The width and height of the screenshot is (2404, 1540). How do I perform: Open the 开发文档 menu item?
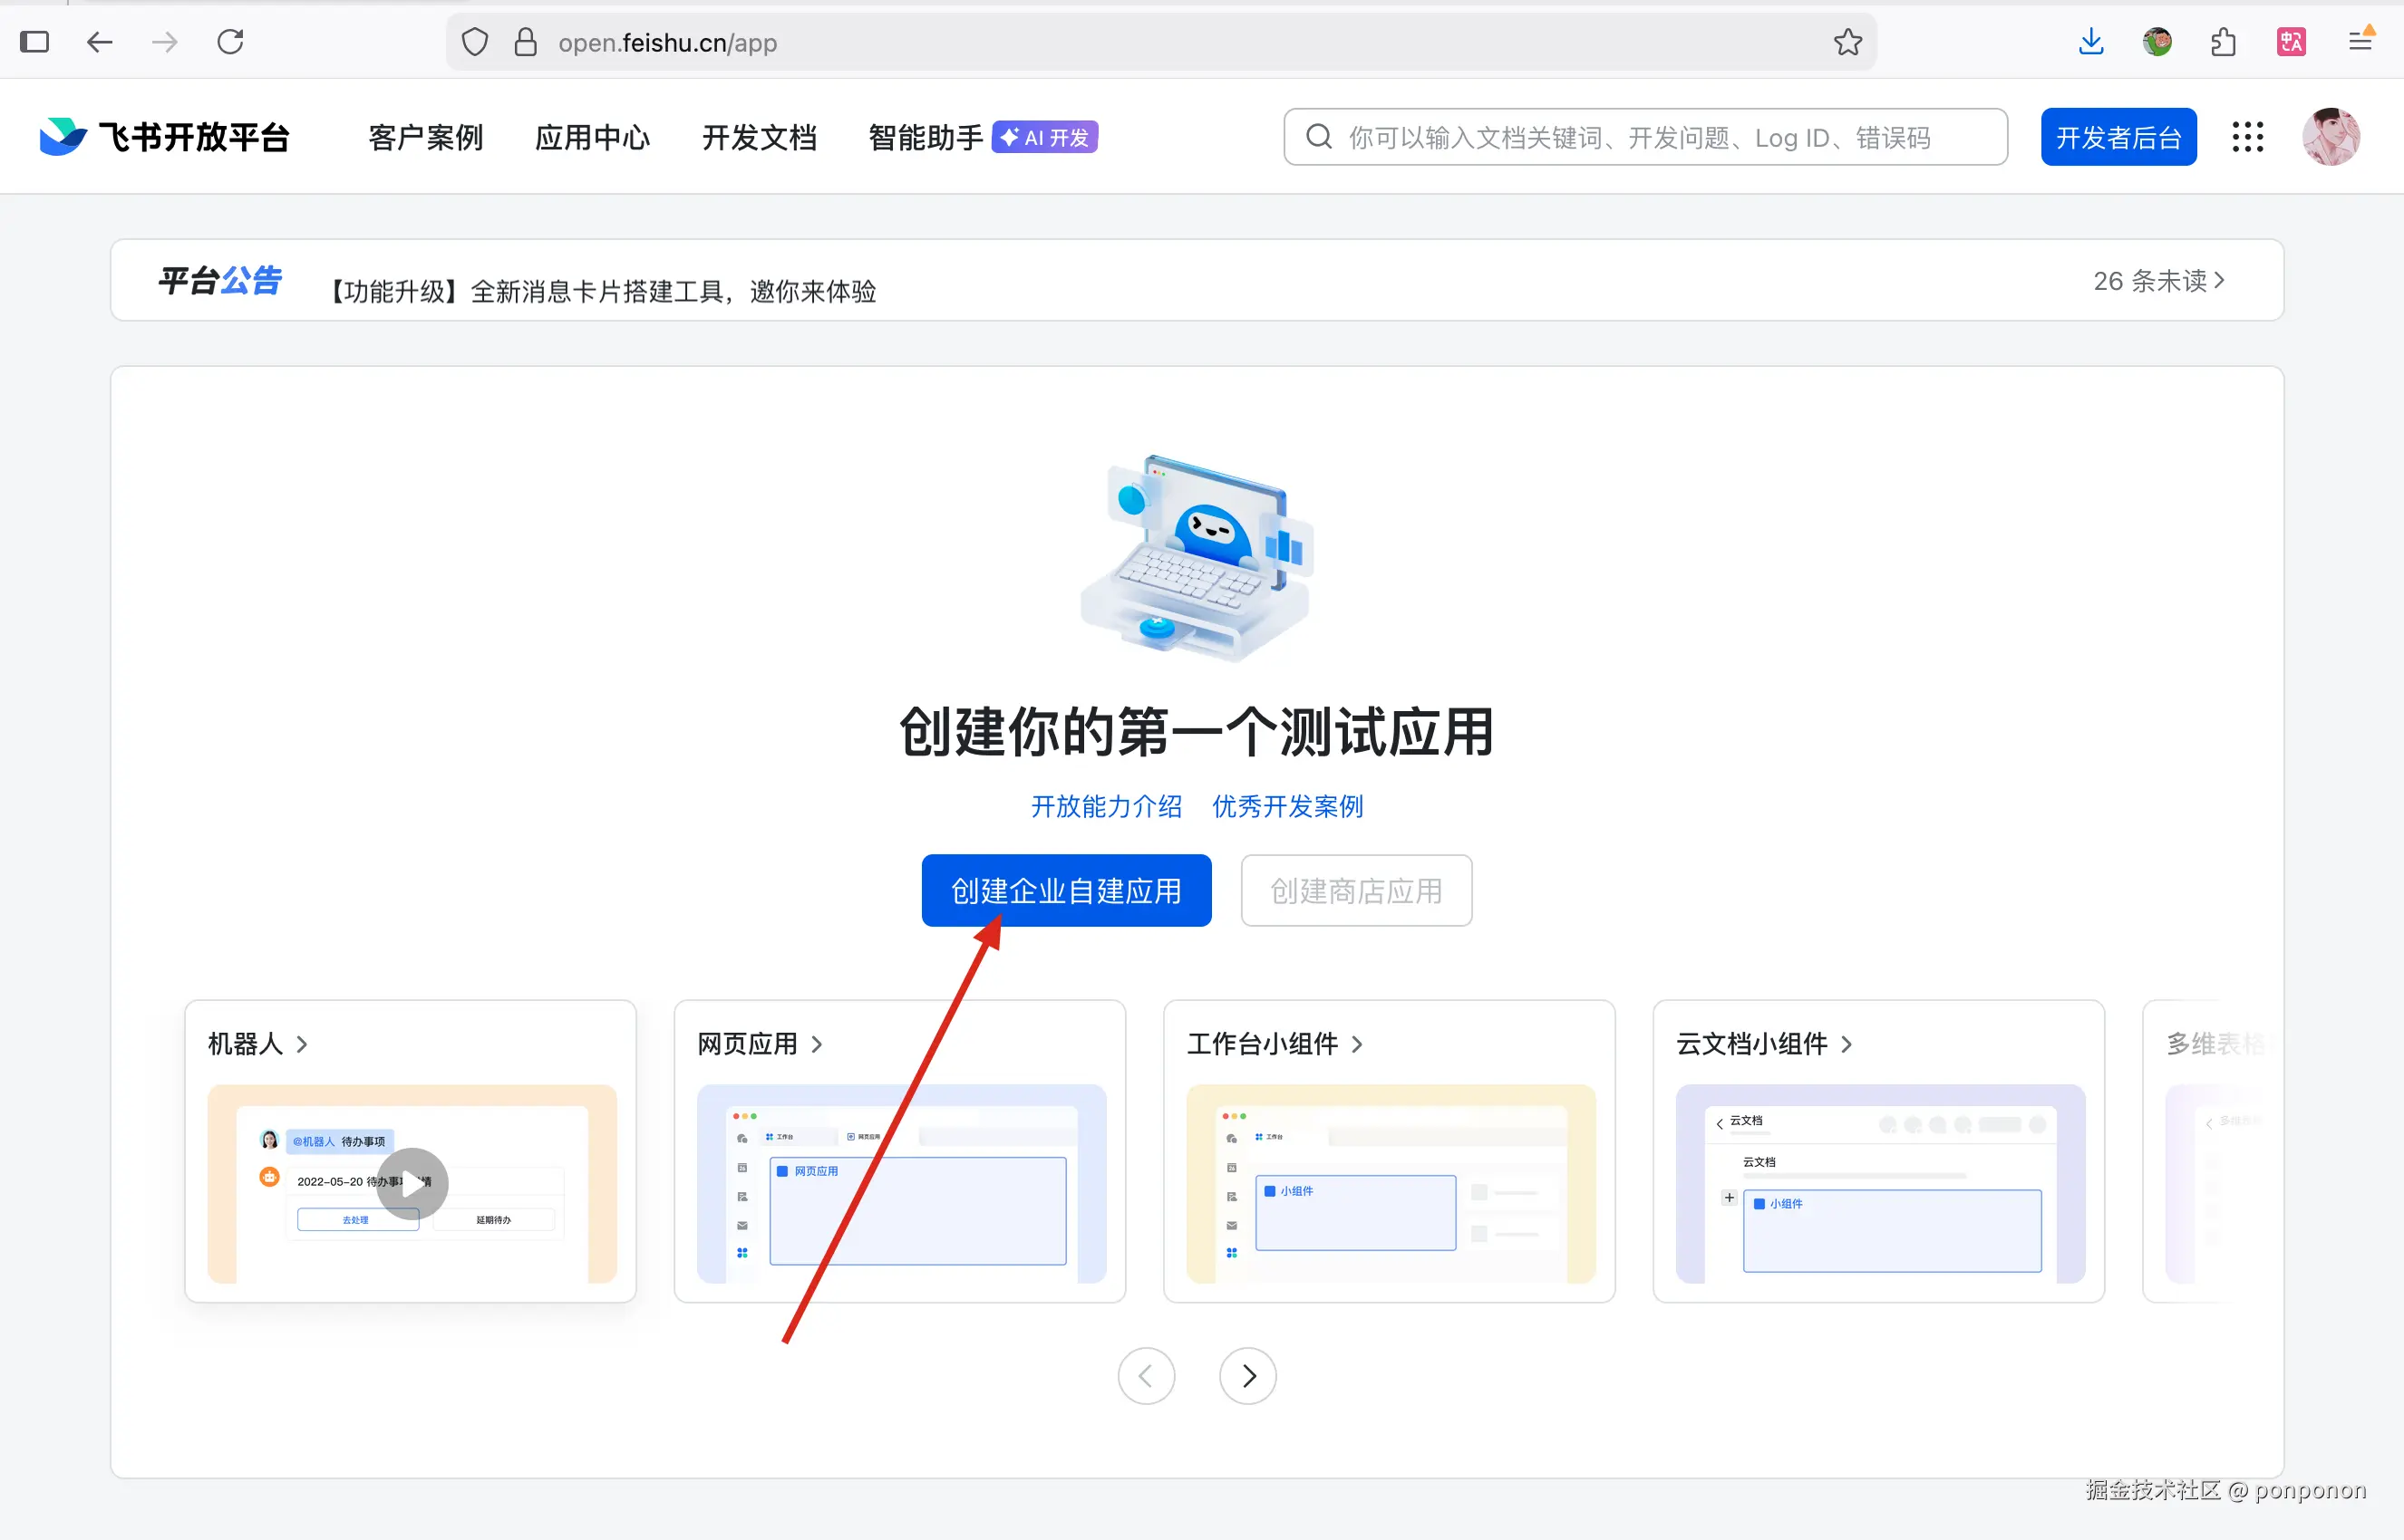[x=761, y=137]
